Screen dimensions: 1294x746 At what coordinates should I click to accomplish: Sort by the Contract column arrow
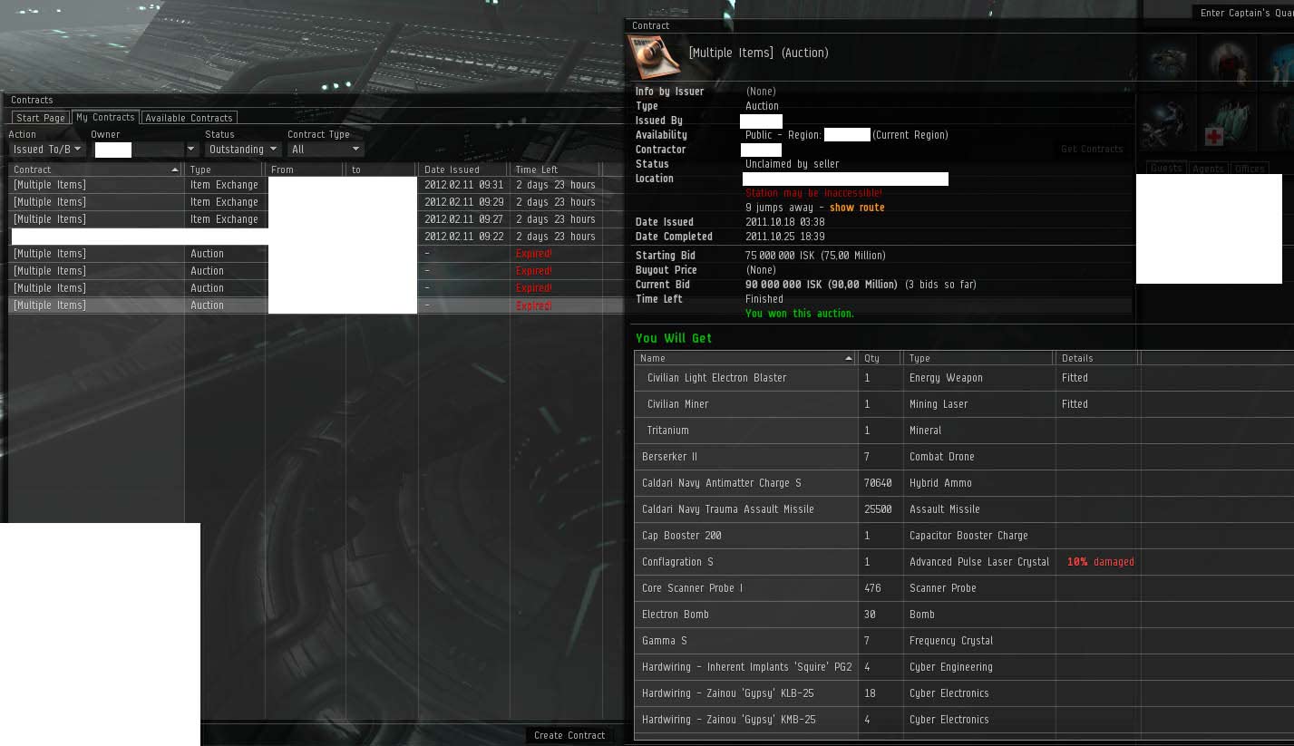tap(175, 170)
